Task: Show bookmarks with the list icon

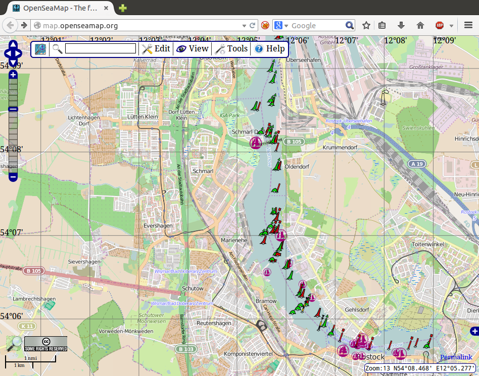Action: [382, 25]
